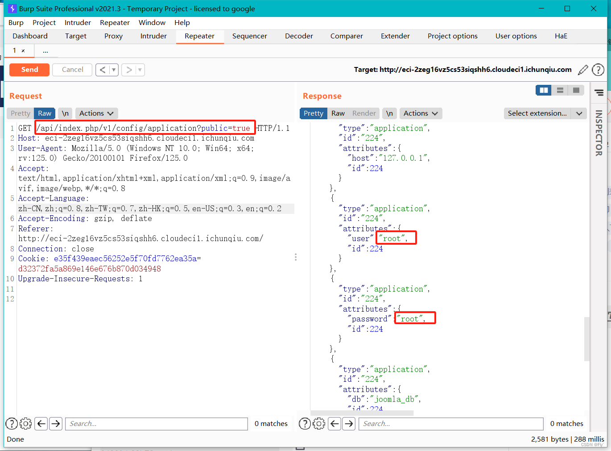Switch to Sequencer tab
This screenshot has width=611, height=451.
[250, 36]
